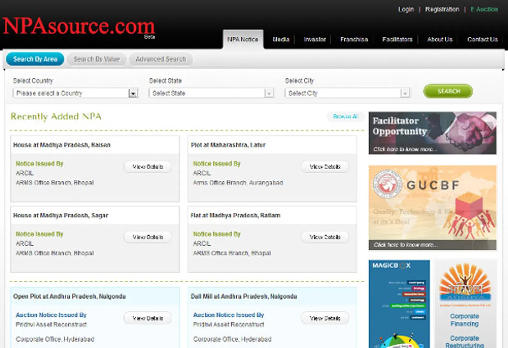
Task: Open the GUCBF banner ad
Action: click(x=433, y=208)
